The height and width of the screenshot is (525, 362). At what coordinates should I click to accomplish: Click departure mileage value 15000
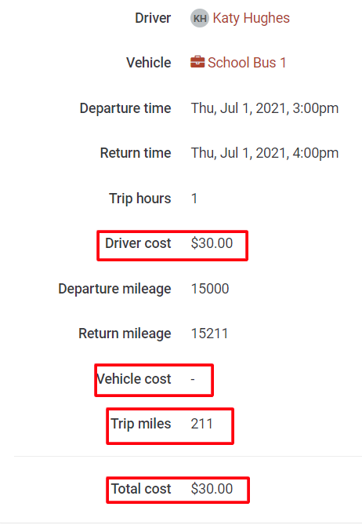[209, 289]
